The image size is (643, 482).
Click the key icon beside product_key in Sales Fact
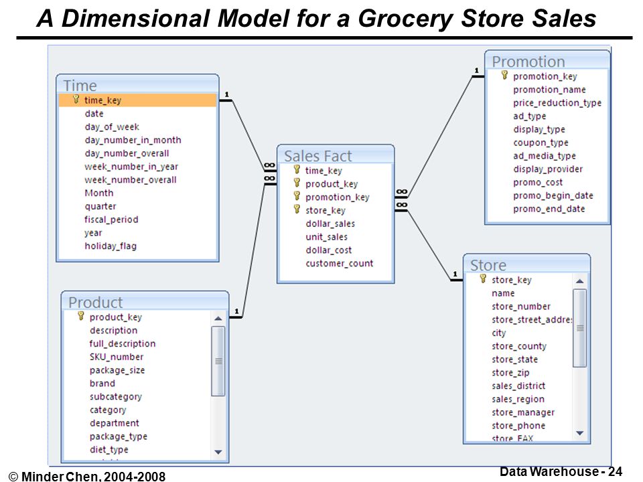[297, 183]
